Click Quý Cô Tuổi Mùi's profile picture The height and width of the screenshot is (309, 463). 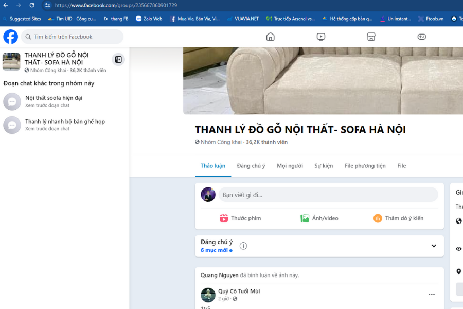(x=208, y=295)
